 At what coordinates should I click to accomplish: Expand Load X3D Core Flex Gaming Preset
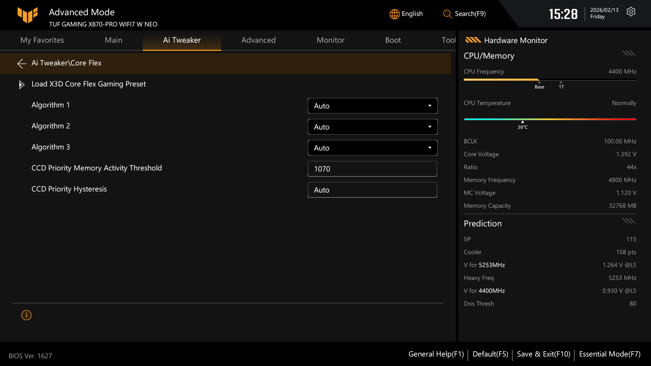click(x=21, y=85)
